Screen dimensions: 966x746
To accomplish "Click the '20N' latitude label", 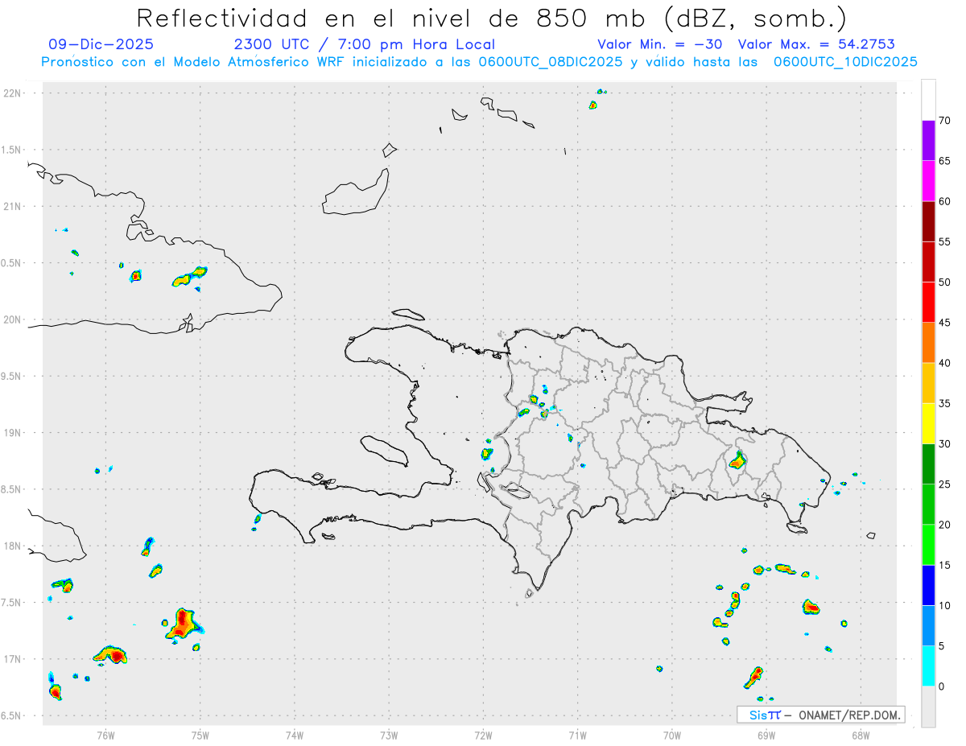I will [x=14, y=319].
